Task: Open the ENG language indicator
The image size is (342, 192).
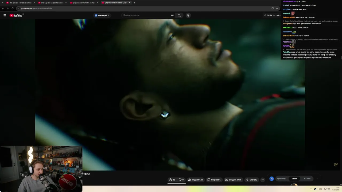Action: 320,189
